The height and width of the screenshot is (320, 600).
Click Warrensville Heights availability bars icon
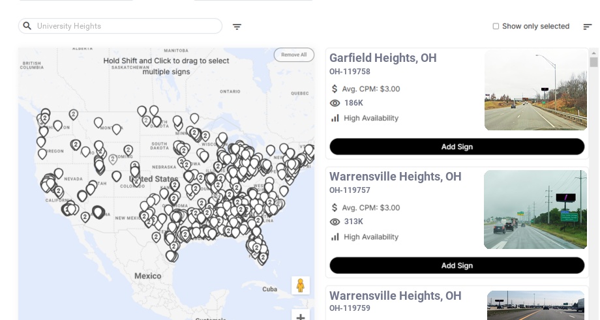(x=335, y=237)
